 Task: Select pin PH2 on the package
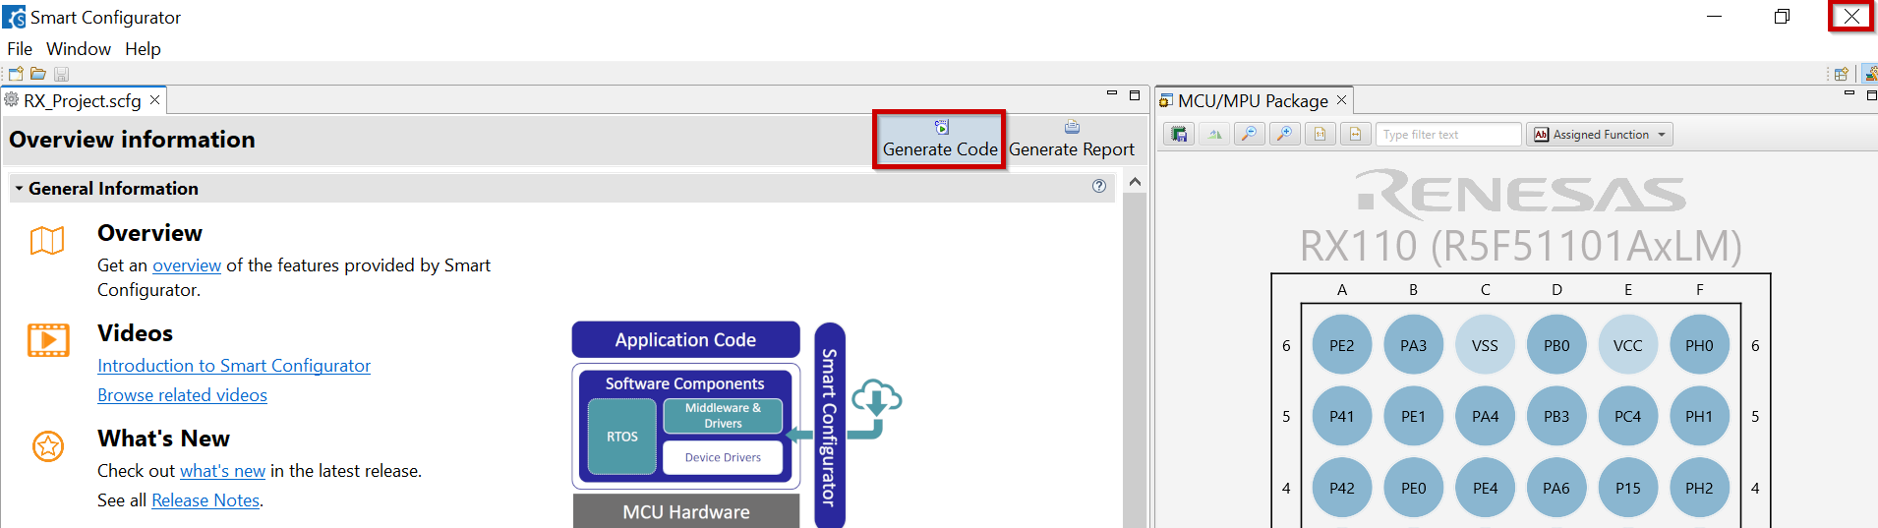(1699, 488)
